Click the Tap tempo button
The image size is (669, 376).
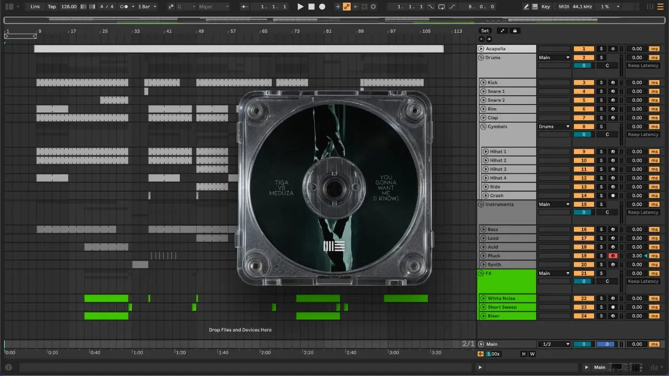[x=52, y=7]
